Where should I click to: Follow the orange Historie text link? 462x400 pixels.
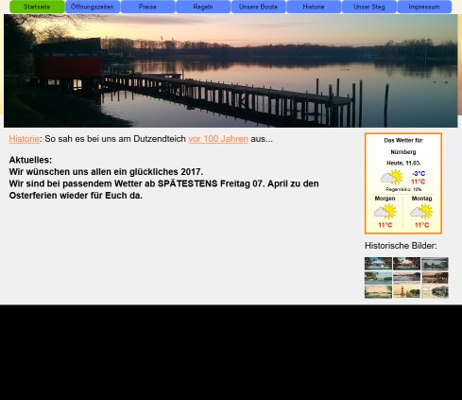pyautogui.click(x=25, y=139)
